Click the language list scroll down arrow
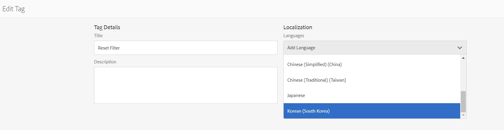The image size is (504, 130). coord(463,115)
